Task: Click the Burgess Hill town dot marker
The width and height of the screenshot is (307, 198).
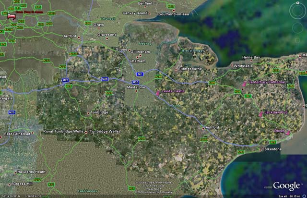Action: 9,185
